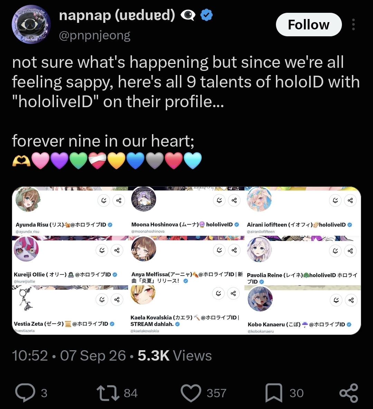The height and width of the screenshot is (409, 373).
Task: Open @pnpnjeong handle link
Action: [95, 35]
